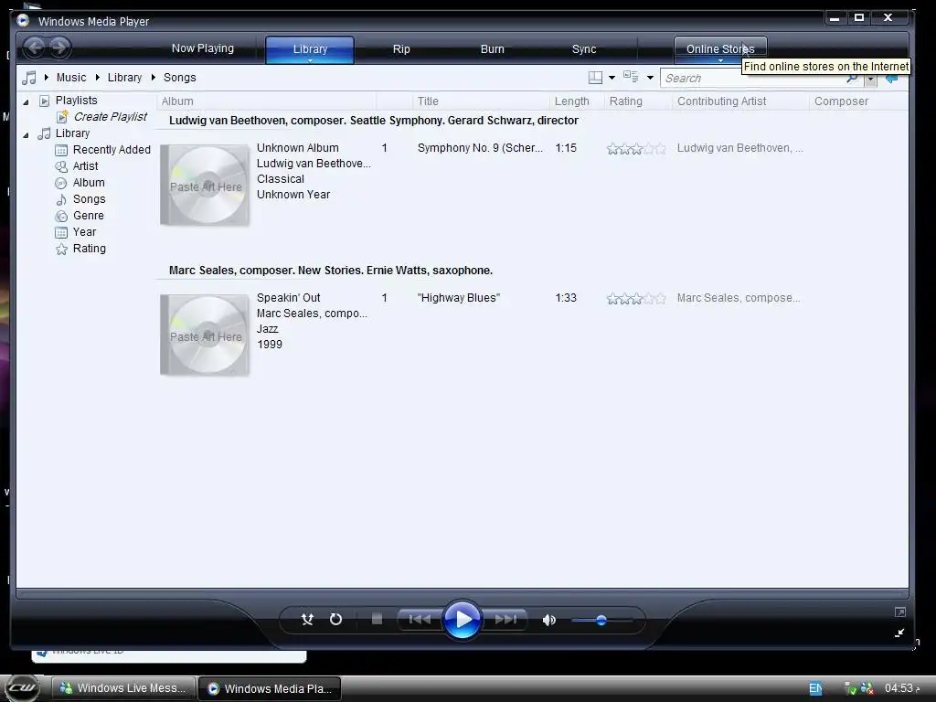The width and height of the screenshot is (936, 702).
Task: Click the blue arrow icon beside the search box
Action: pyautogui.click(x=892, y=79)
